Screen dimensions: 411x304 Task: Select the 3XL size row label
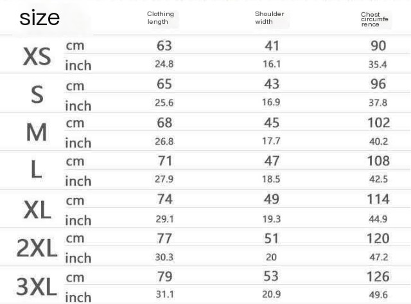37,287
